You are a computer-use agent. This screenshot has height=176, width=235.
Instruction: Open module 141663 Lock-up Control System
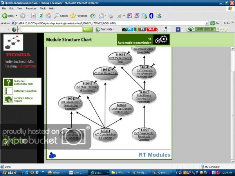pos(121,109)
